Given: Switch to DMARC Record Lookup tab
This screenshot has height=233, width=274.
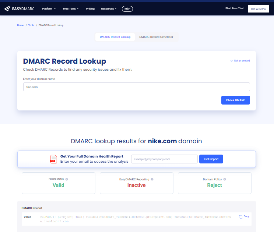Looking at the screenshot, I should (115, 37).
